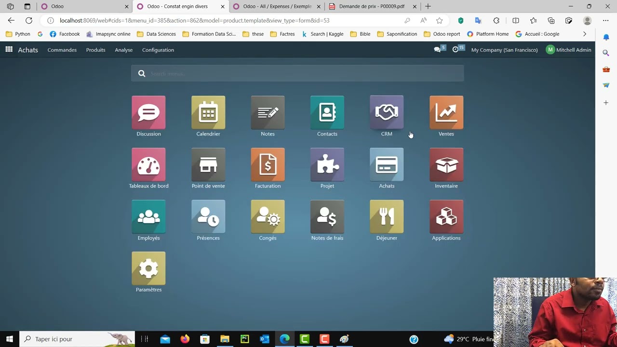Open the Déjeuner app
Image resolution: width=617 pixels, height=347 pixels.
387,217
